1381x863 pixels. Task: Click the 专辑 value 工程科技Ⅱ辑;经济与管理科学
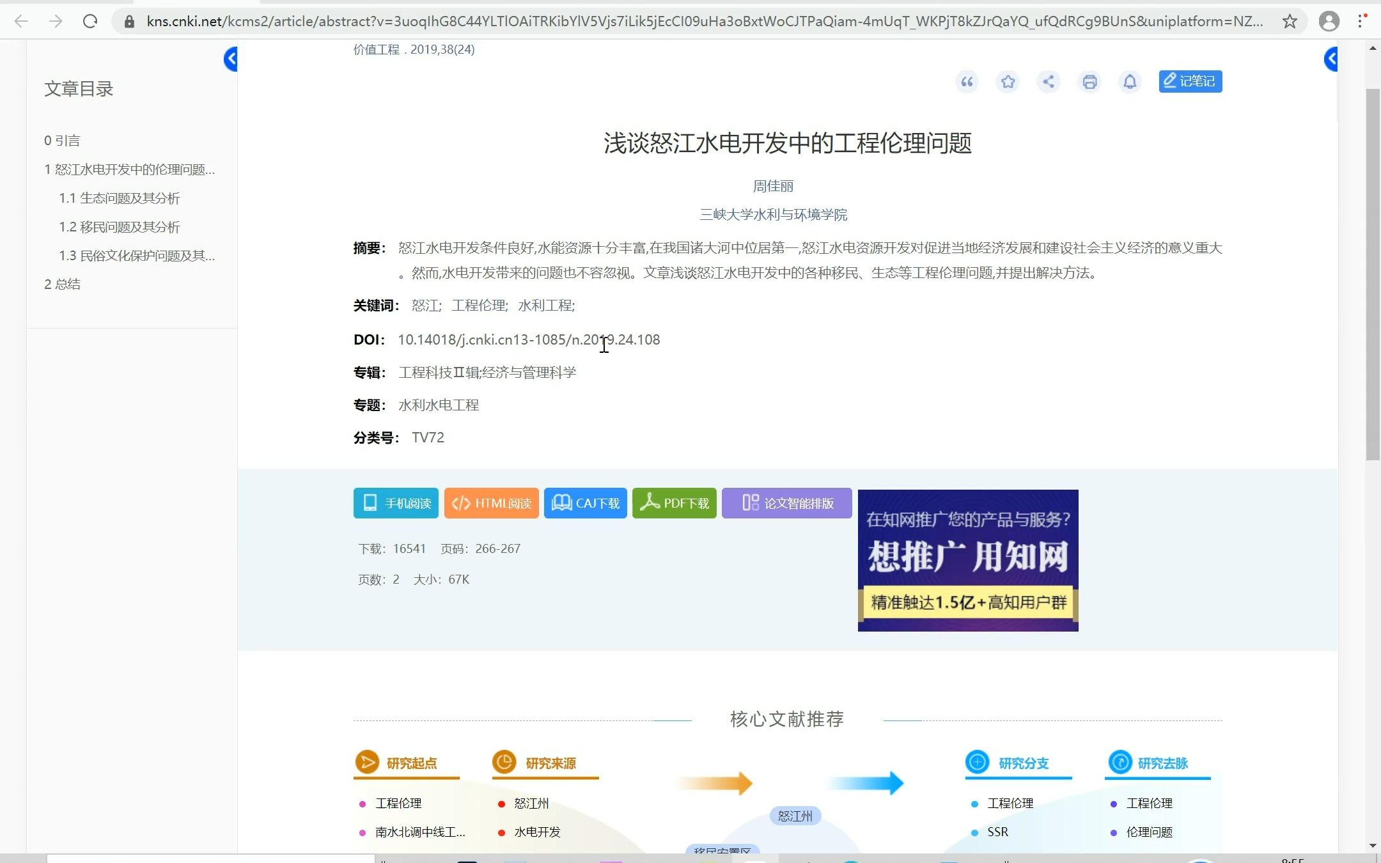point(487,373)
